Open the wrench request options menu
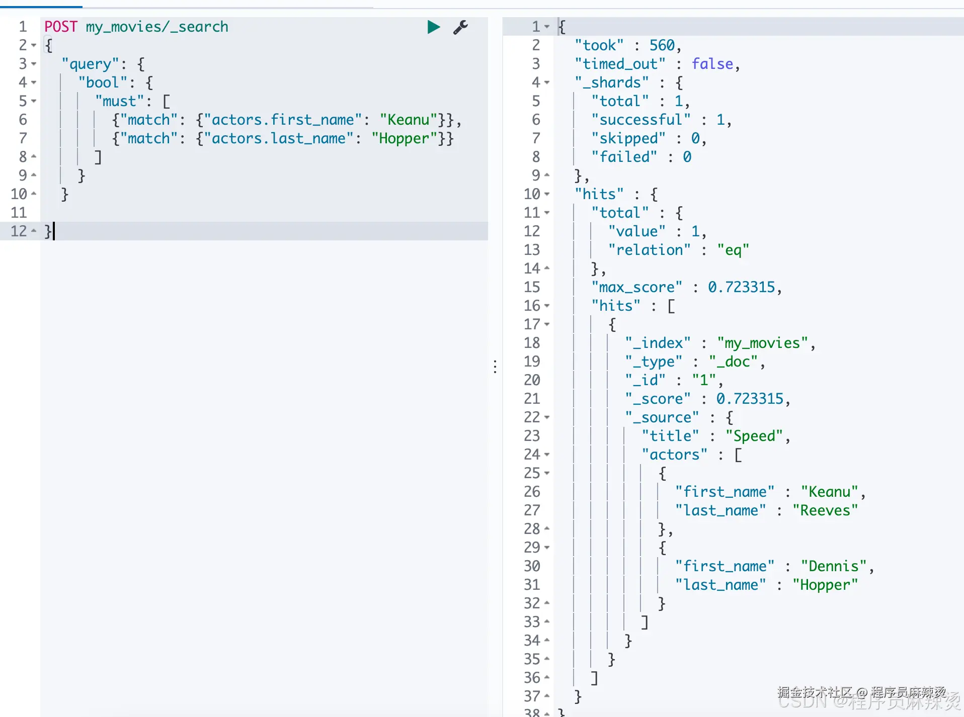Viewport: 964px width, 717px height. (x=460, y=27)
